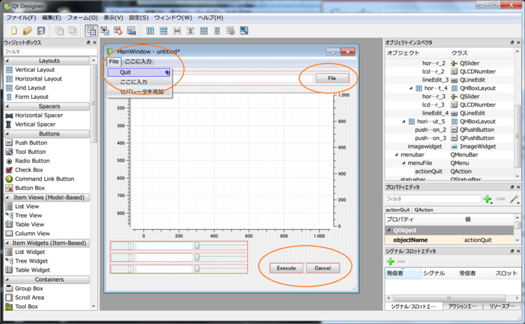Apply Lay Out Vertically in Splitter
Image resolution: width=525 pixels, height=324 pixels.
(x=190, y=31)
